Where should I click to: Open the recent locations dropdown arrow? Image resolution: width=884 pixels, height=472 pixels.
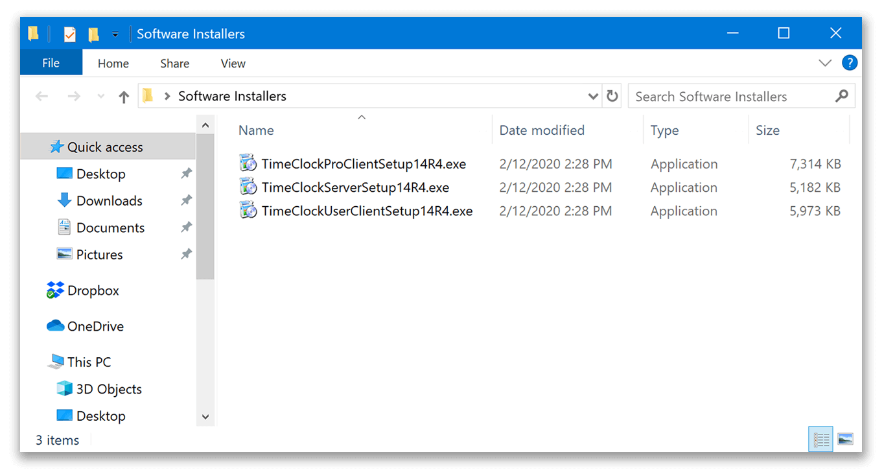(x=100, y=97)
